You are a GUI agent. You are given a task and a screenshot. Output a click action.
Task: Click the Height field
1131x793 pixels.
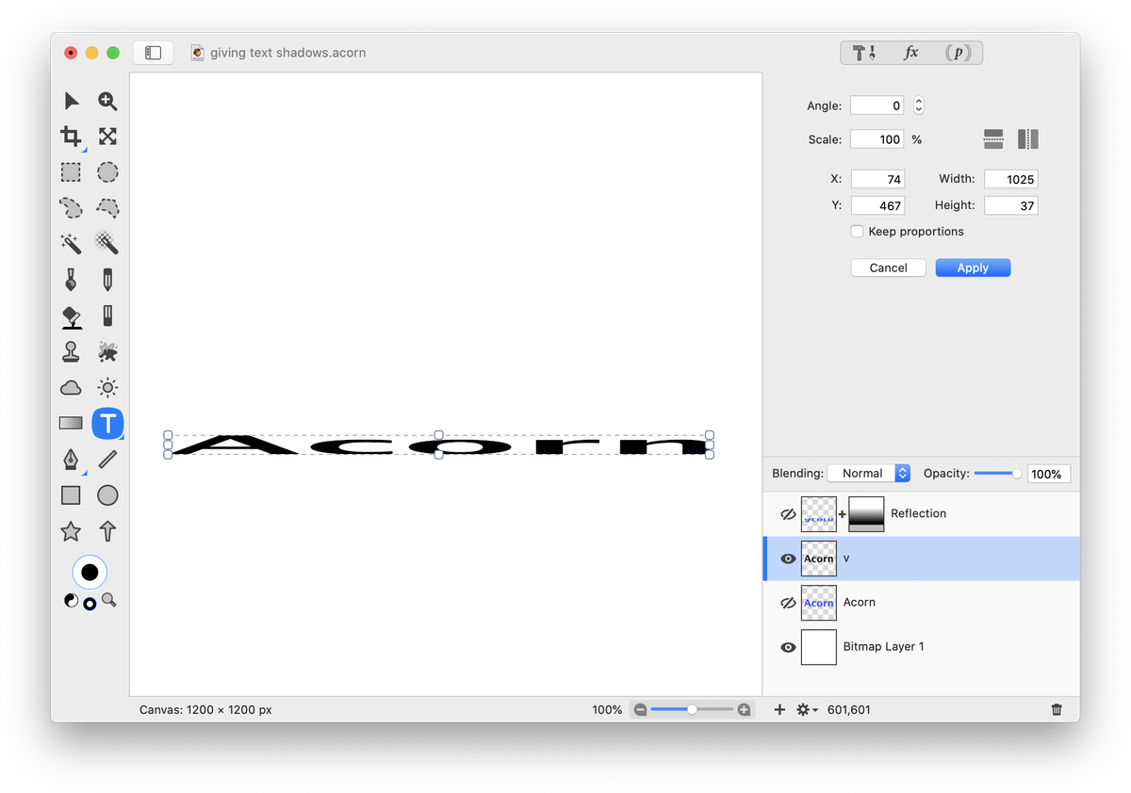1011,205
